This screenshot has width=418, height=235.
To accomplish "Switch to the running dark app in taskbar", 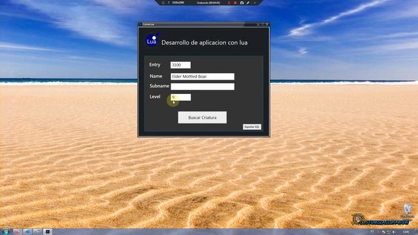I will point(48,232).
